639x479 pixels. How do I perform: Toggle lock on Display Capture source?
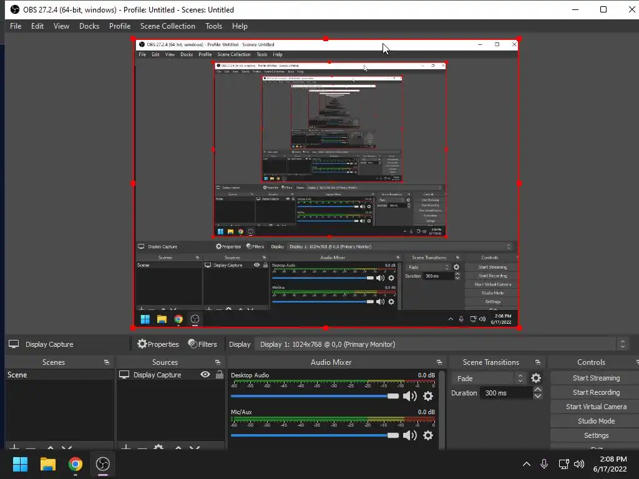pyautogui.click(x=219, y=374)
